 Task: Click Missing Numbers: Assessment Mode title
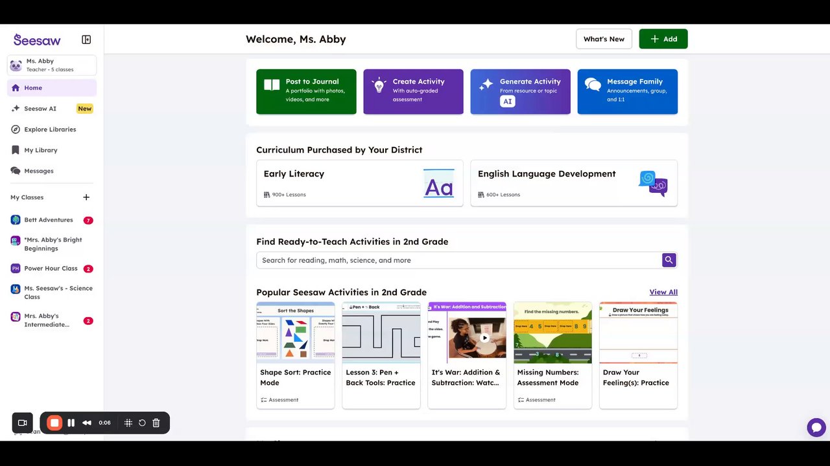(548, 377)
